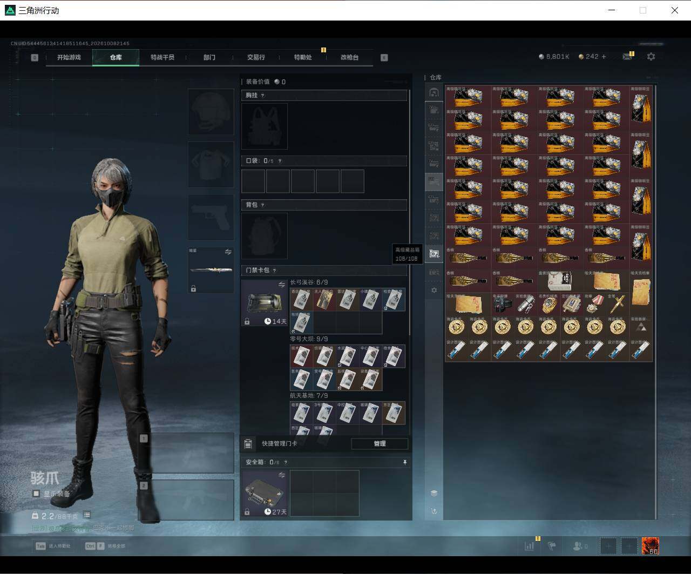This screenshot has width=691, height=574.
Task: Switch to the 开始游戏 tab
Action: [69, 57]
